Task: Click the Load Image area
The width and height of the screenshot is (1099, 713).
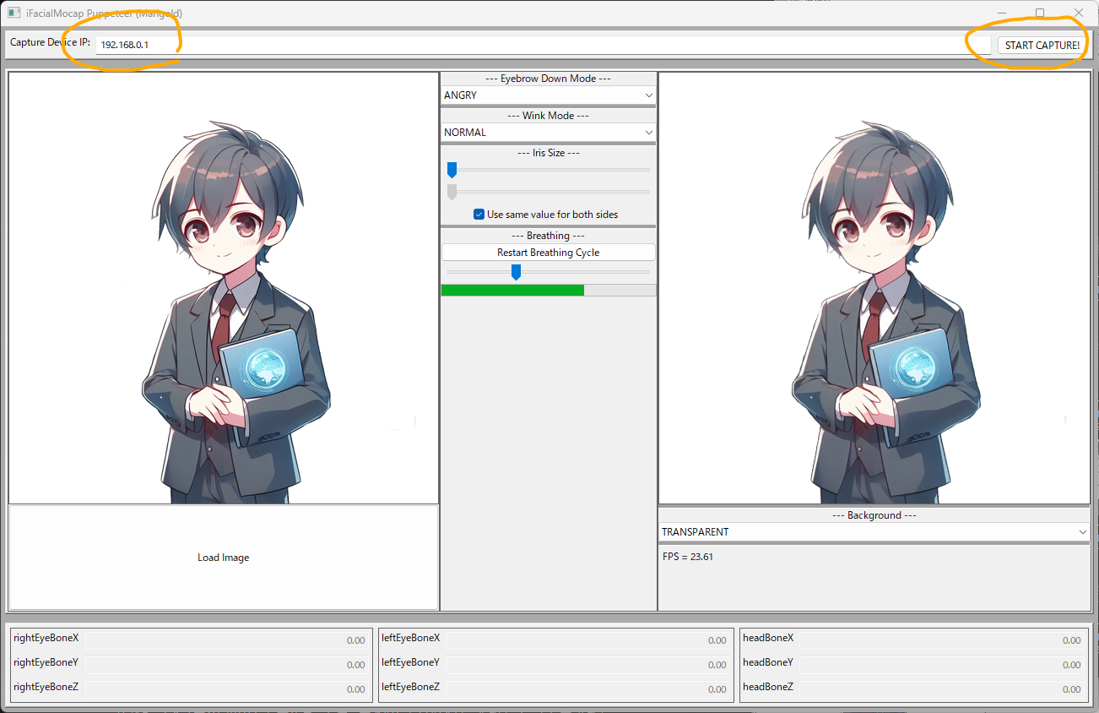Action: click(223, 557)
